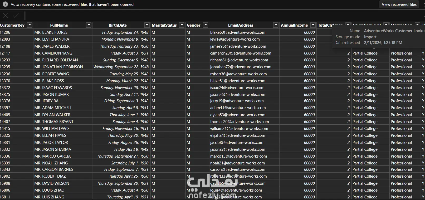Open the BirthDate column filter dropdown
Screen dimensions: 425x200
point(147,25)
